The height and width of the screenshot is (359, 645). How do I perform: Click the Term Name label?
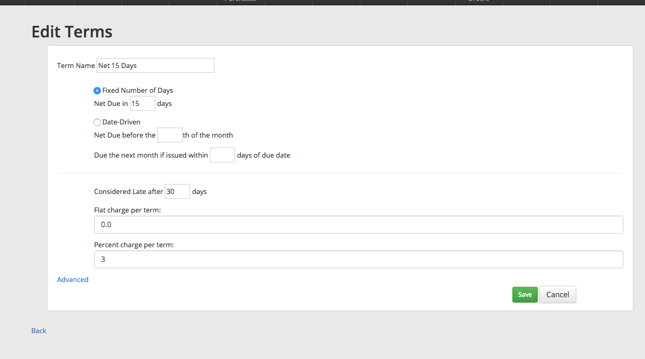point(76,66)
